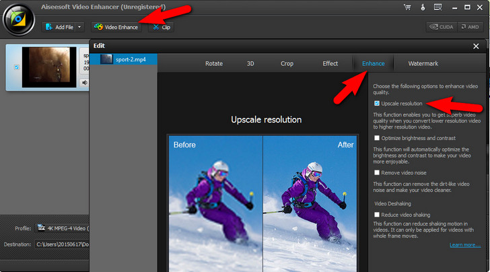
Task: Switch to the Crop tab
Action: 287,63
